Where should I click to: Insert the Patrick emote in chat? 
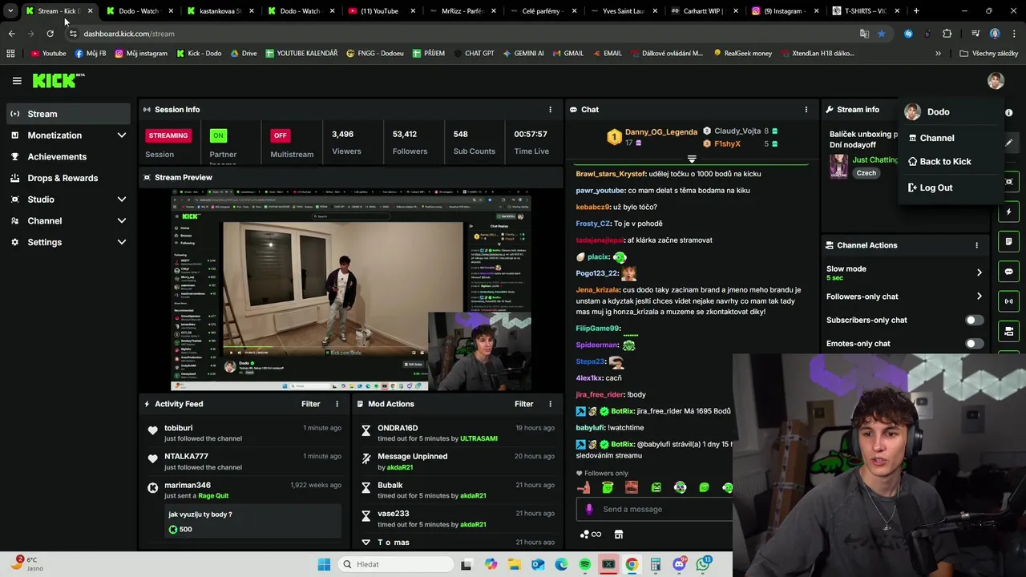[584, 487]
